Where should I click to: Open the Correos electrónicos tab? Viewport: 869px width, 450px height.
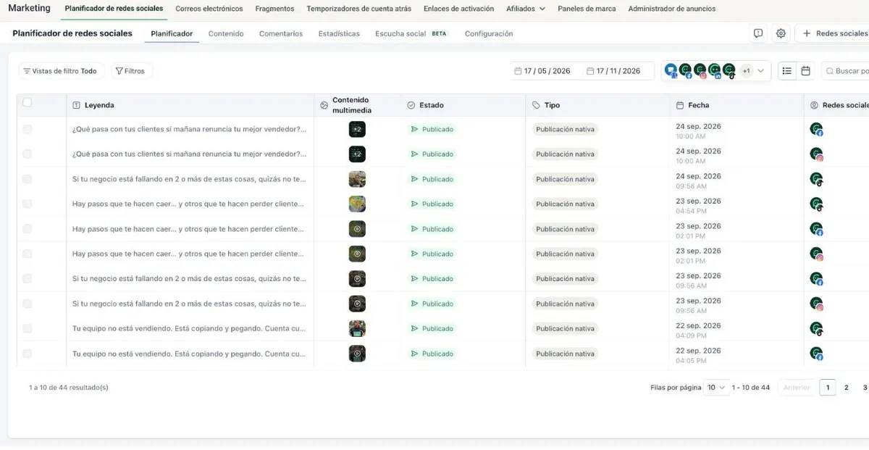pos(209,9)
